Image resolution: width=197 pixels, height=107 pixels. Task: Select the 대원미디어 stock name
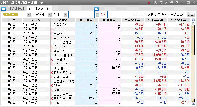point(61,103)
